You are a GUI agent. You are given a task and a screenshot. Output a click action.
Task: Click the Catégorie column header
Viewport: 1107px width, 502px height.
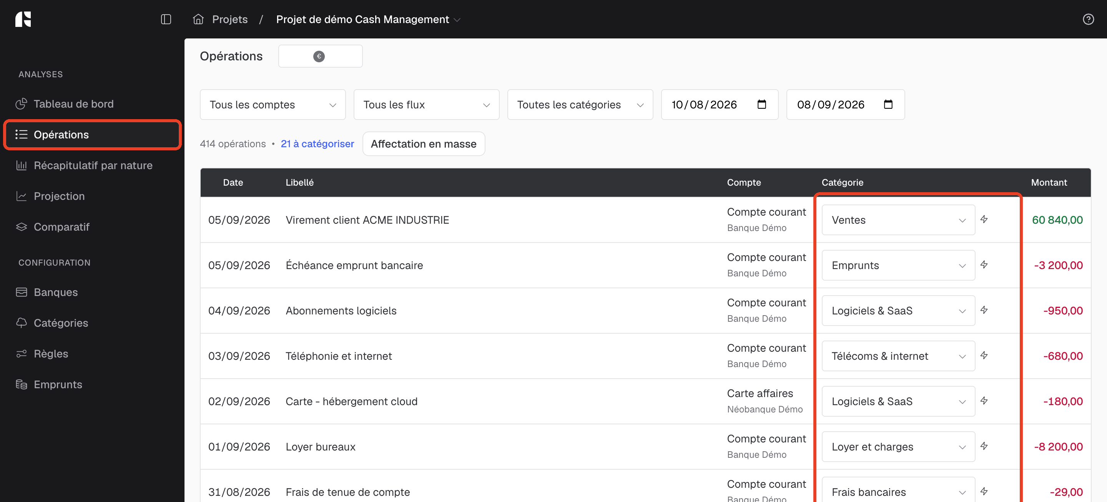(842, 182)
